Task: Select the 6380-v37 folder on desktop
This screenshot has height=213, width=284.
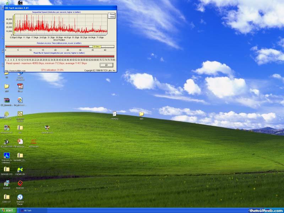Action: [x=6, y=197]
